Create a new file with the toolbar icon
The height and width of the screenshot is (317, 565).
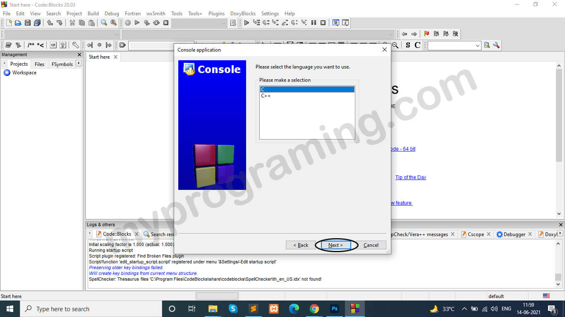8,23
